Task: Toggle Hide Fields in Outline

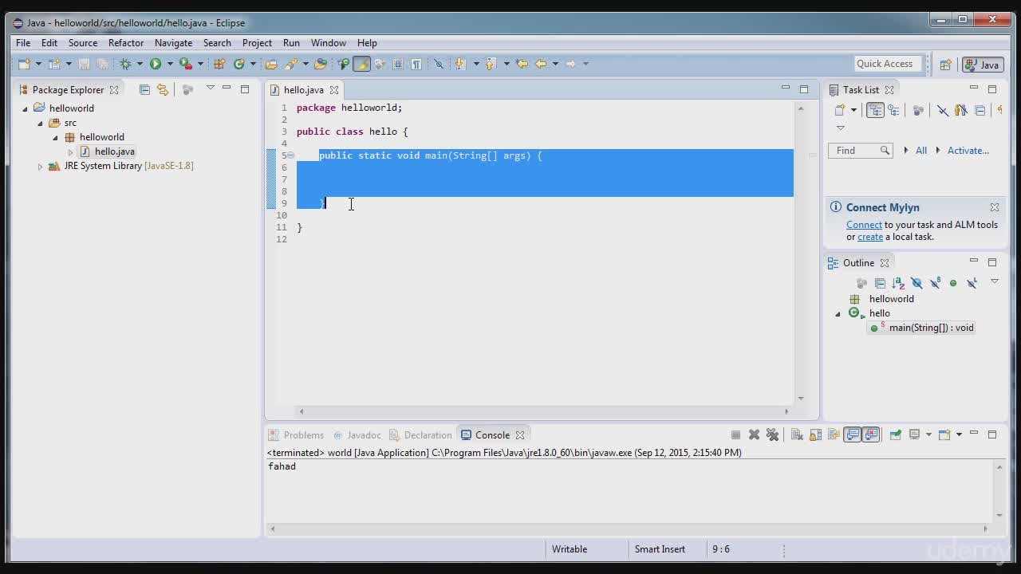Action: pos(917,283)
